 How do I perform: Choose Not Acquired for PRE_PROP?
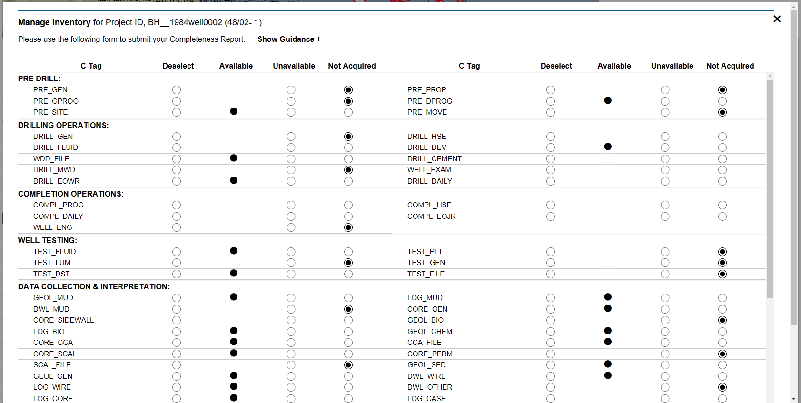tap(722, 90)
